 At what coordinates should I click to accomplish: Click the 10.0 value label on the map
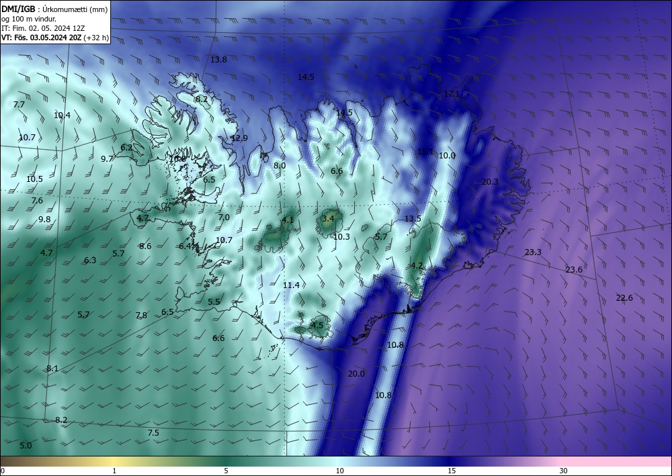(x=447, y=156)
